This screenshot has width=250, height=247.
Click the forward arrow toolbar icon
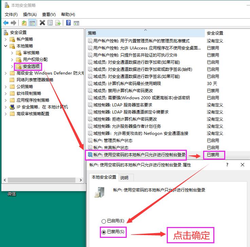tap(14, 23)
